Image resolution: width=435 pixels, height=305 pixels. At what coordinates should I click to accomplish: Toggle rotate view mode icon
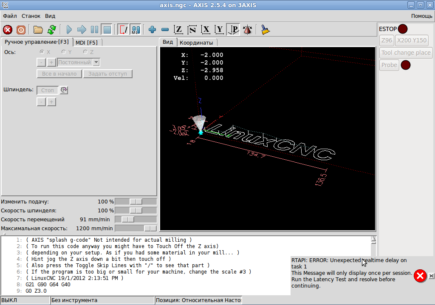pyautogui.click(x=248, y=30)
